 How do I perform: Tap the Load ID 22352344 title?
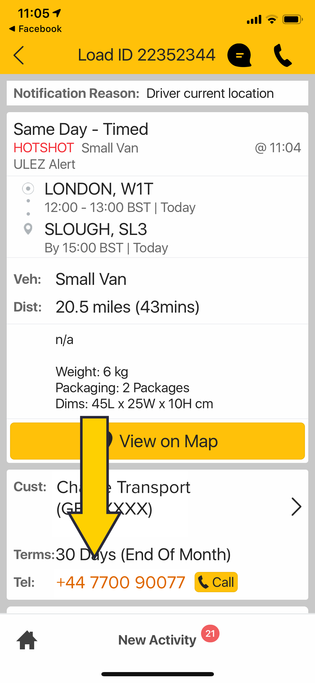[146, 55]
